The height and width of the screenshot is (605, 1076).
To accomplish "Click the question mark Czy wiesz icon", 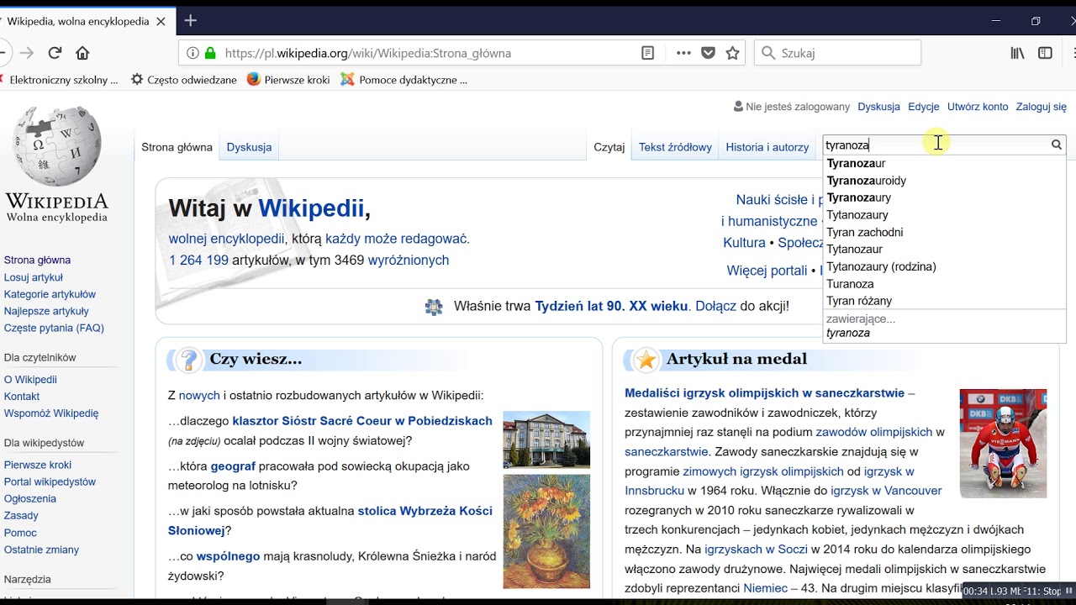I will pos(188,360).
